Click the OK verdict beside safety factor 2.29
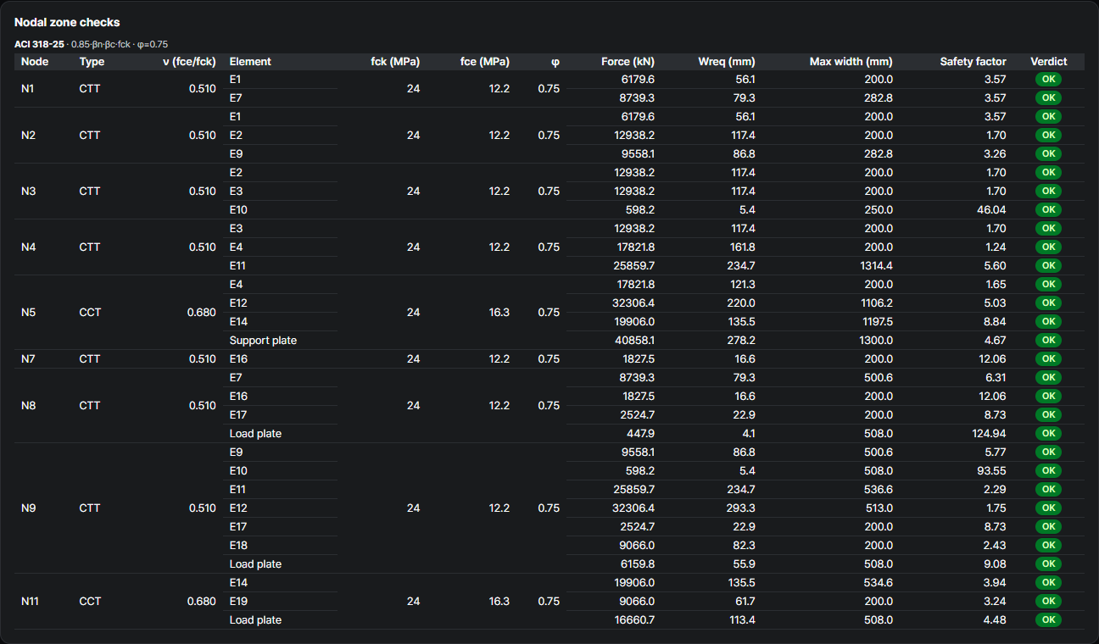 (x=1048, y=489)
